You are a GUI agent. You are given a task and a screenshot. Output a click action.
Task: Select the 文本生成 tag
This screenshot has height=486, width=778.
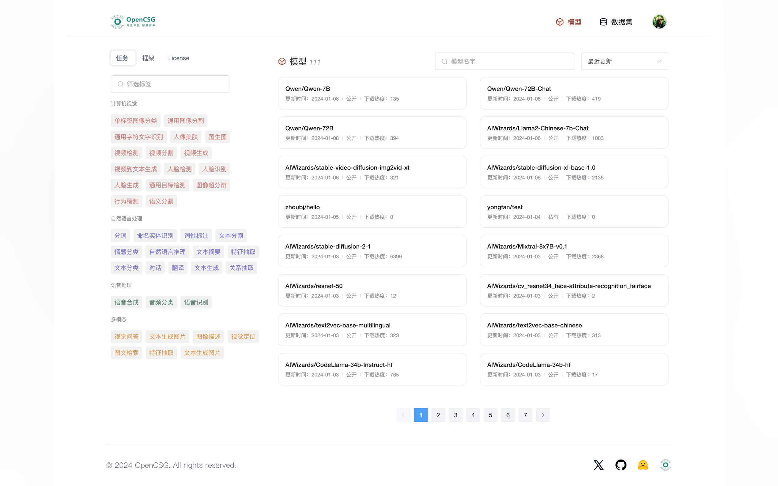click(x=206, y=268)
